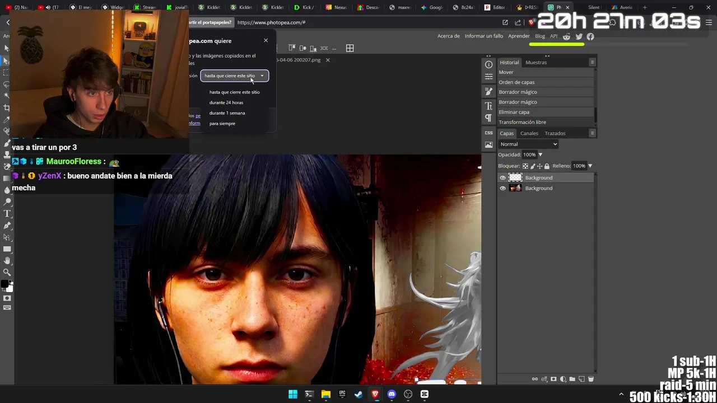Toggle Quick Mask mode
717x403 pixels.
7,298
